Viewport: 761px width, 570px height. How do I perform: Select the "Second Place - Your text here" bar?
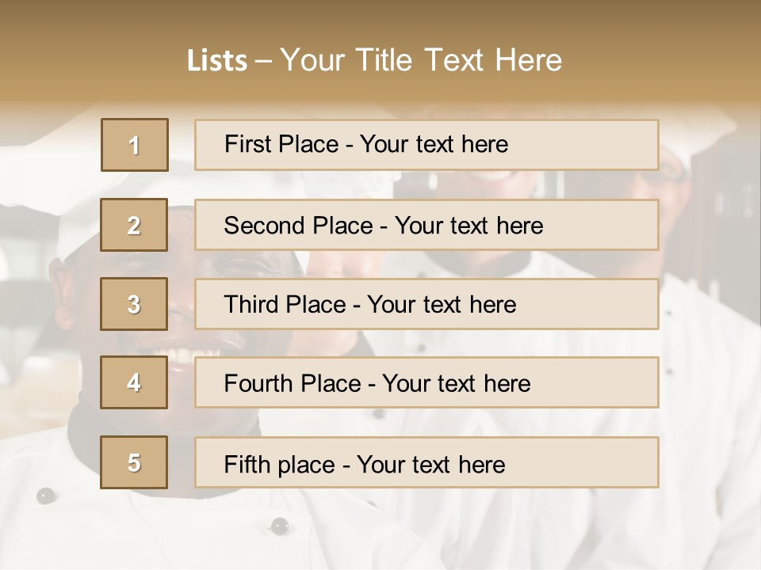pyautogui.click(x=426, y=225)
